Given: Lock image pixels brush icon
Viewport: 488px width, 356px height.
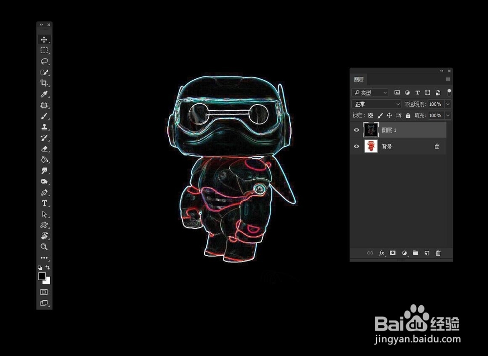Looking at the screenshot, I should tap(380, 115).
